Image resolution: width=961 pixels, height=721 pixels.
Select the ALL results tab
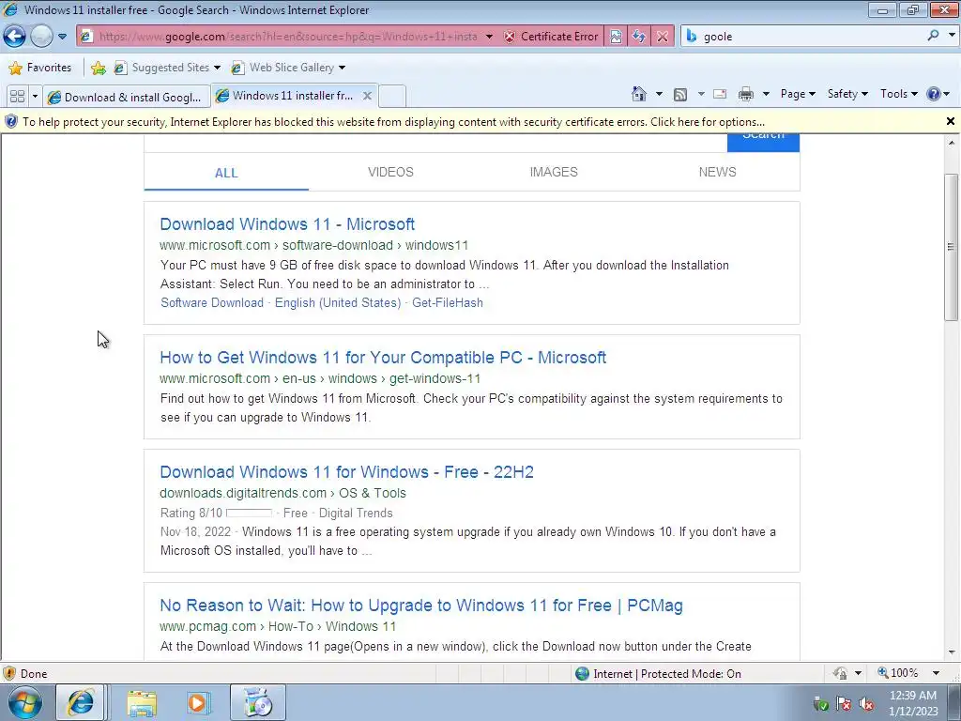(226, 173)
